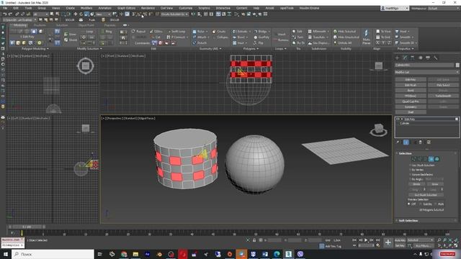Open reference coordinate system View dropdown
Image resolution: width=461 pixels, height=259 pixels.
point(103,14)
